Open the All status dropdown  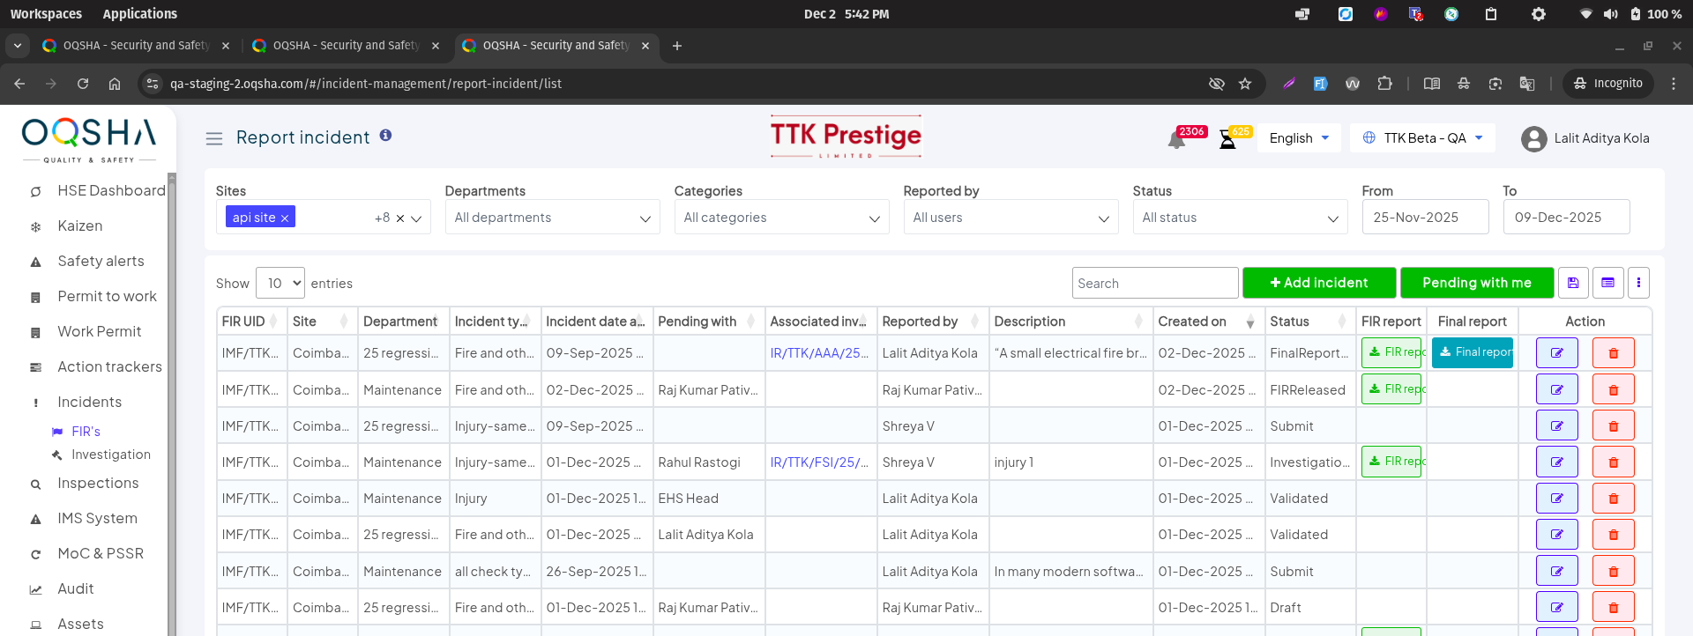click(x=1239, y=218)
